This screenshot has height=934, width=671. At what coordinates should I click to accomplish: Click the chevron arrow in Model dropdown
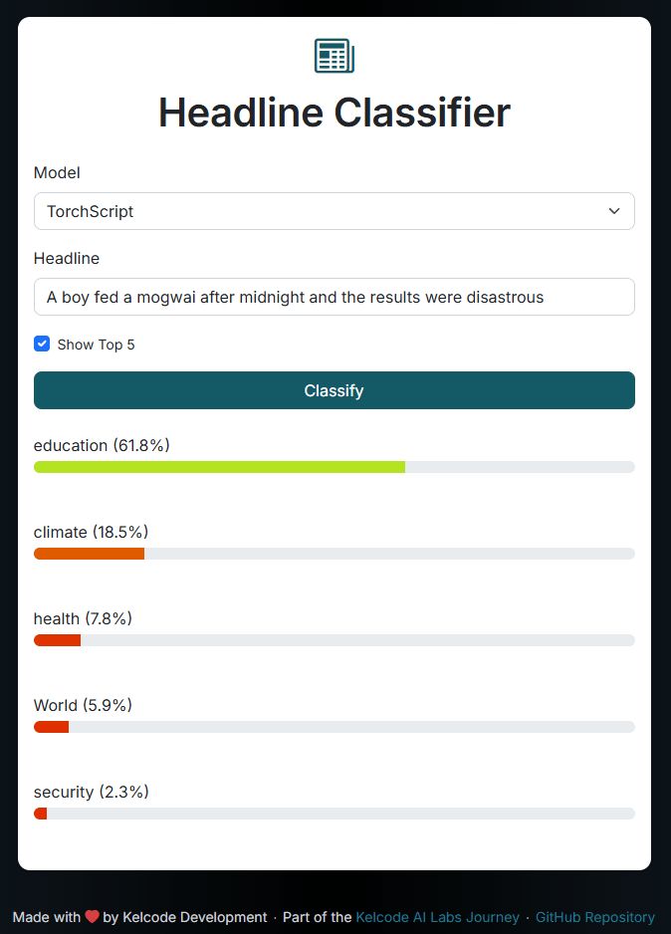tap(614, 211)
